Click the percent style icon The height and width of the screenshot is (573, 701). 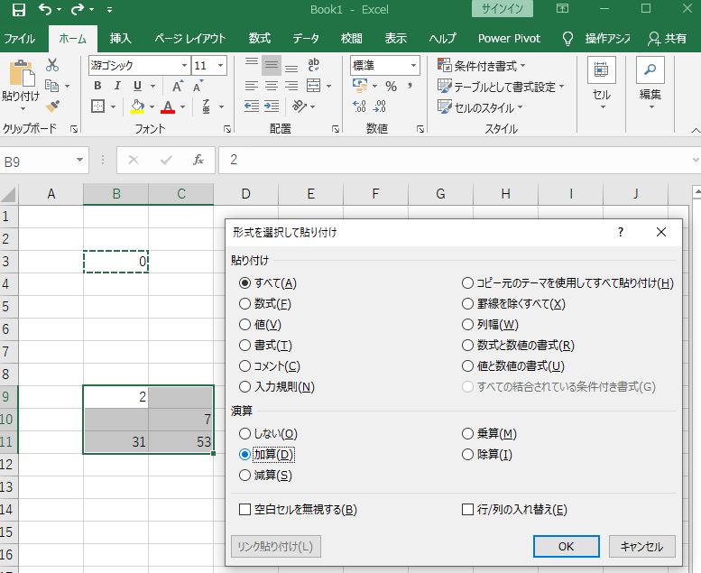pos(391,86)
